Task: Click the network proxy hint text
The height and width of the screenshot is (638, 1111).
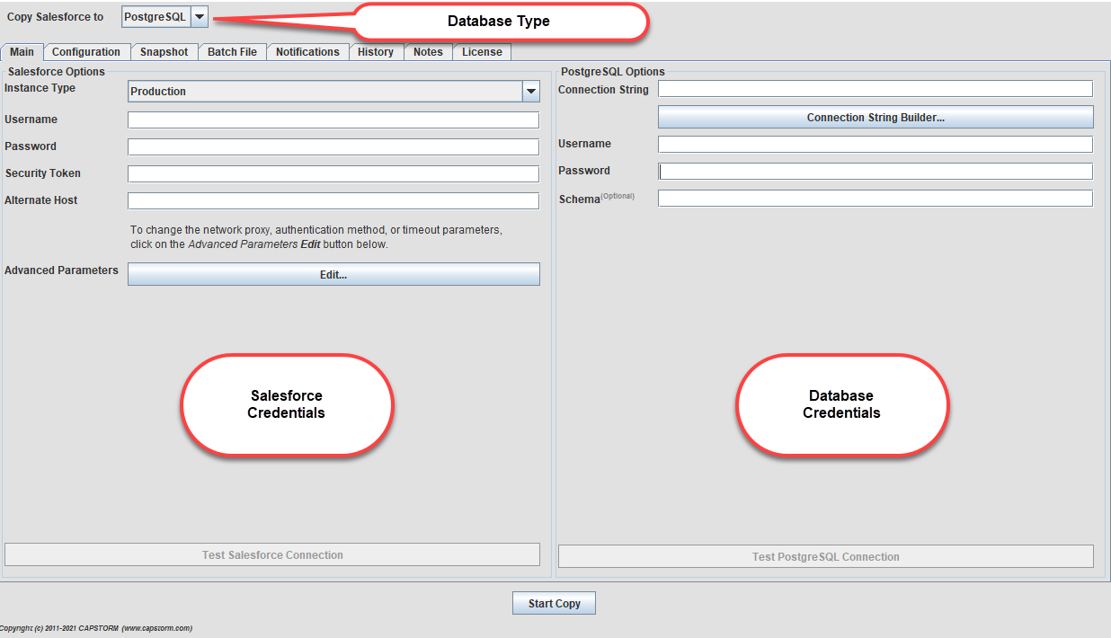Action: click(x=316, y=237)
